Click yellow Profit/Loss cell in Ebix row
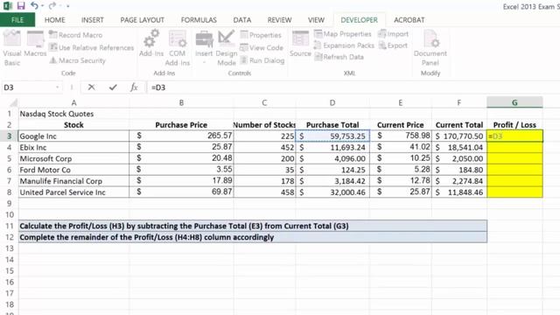Viewport: 560px width, 315px height. click(x=514, y=147)
